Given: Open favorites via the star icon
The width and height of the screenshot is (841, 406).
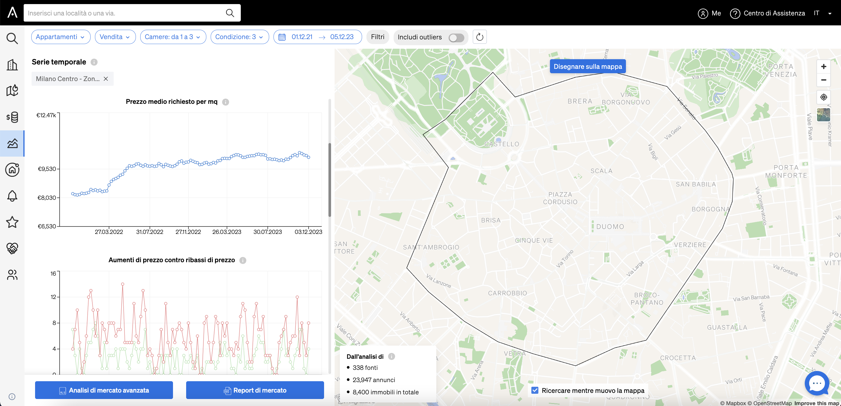Looking at the screenshot, I should (x=12, y=222).
